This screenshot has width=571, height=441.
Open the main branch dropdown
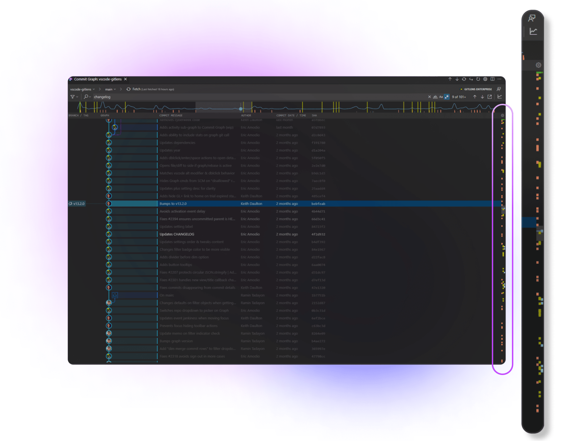110,89
